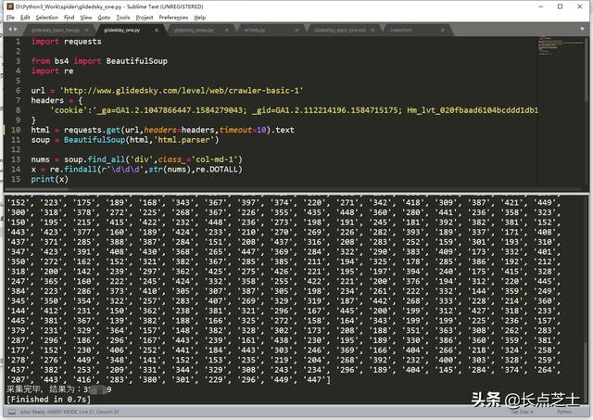This screenshot has width=593, height=420.
Task: Close the GlidedSky_basic_one.md tab
Action: [x=372, y=30]
